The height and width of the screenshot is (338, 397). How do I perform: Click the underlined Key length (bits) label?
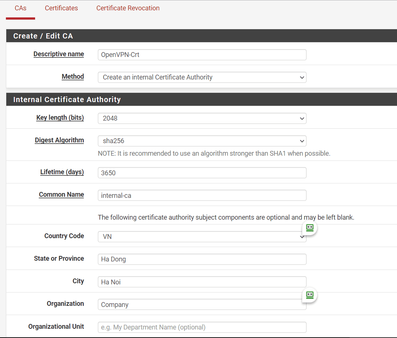[x=60, y=118]
